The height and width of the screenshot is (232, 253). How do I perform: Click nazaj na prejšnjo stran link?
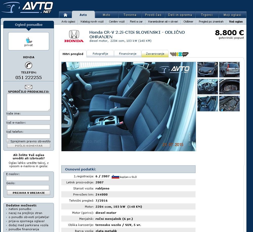[x=25, y=213]
